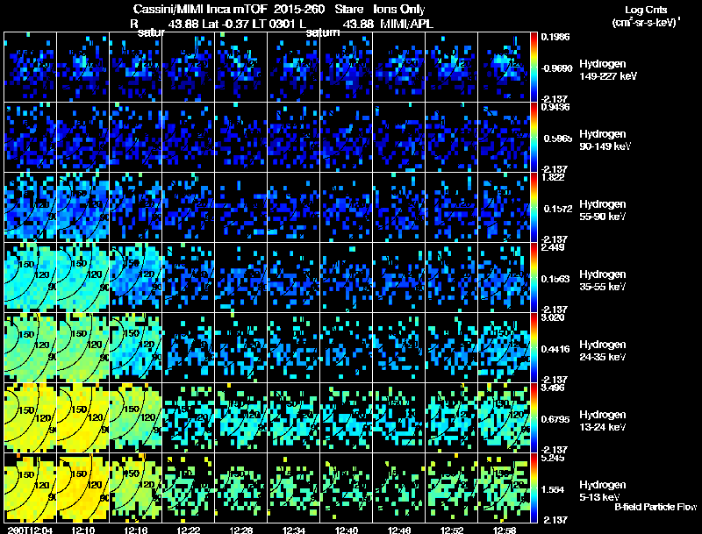Click the Hydrogen 55-90 keV panel at 12:34
702x534 pixels.
pyautogui.click(x=294, y=208)
